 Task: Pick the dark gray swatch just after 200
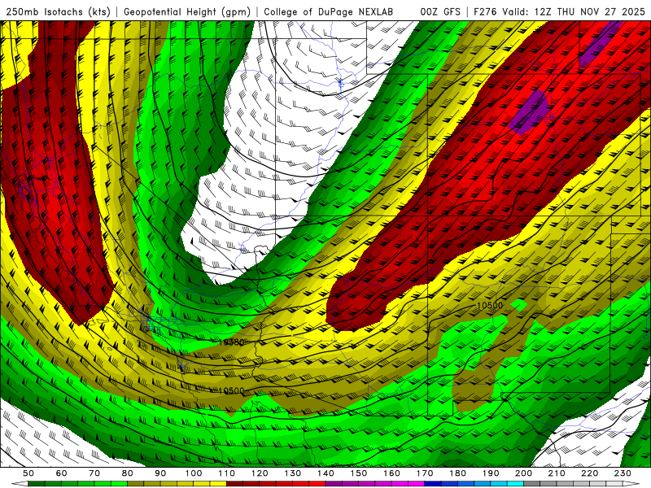click(x=532, y=484)
